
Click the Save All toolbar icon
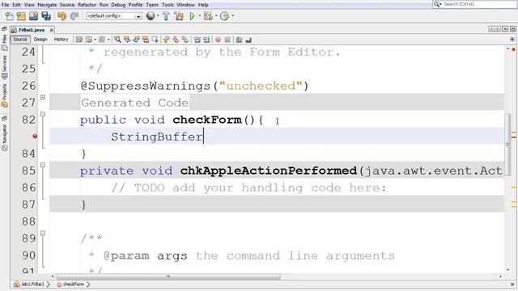click(x=46, y=16)
